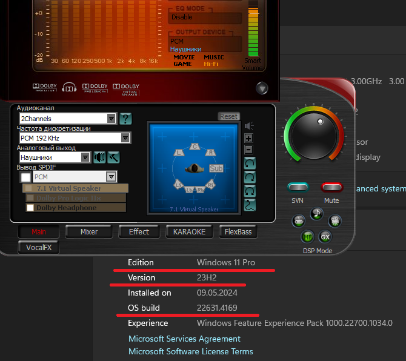406x361 pixels.
Task: Switch to the KARAOKE tab
Action: coord(190,231)
